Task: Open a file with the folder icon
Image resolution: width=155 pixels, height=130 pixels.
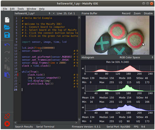Action: [7, 27]
